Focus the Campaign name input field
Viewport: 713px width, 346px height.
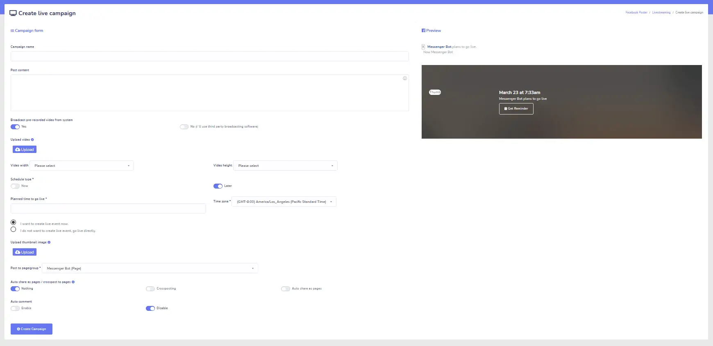[210, 56]
